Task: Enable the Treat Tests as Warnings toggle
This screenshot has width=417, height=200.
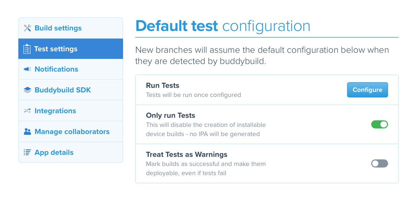Action: coord(379,164)
